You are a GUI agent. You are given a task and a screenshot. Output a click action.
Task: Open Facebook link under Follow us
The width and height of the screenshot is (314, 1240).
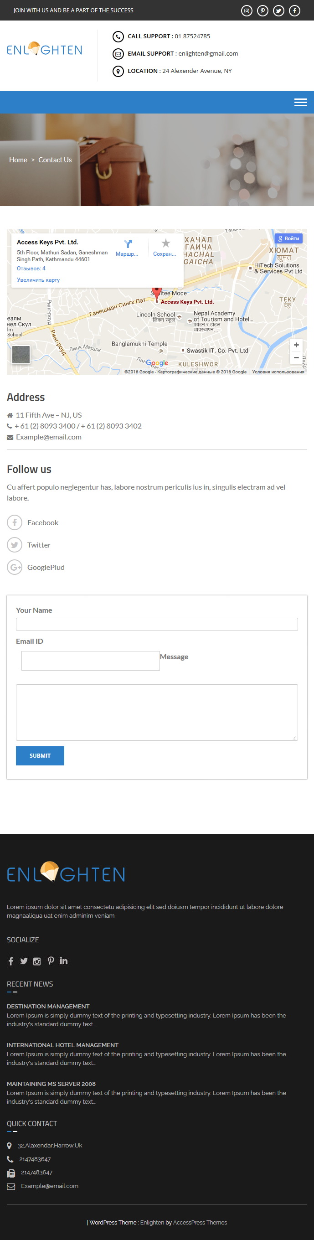(x=43, y=523)
